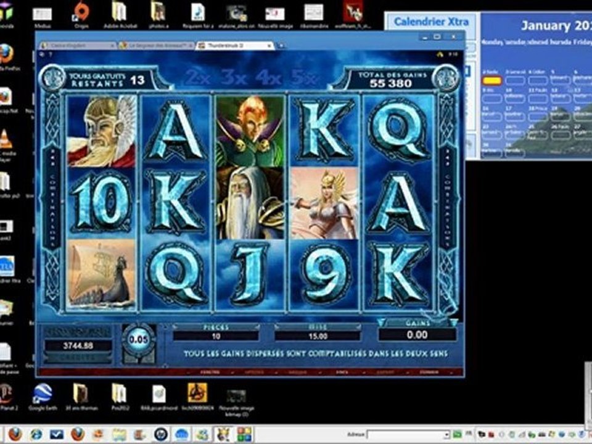Launch Google Earth from the desktop

pyautogui.click(x=43, y=396)
